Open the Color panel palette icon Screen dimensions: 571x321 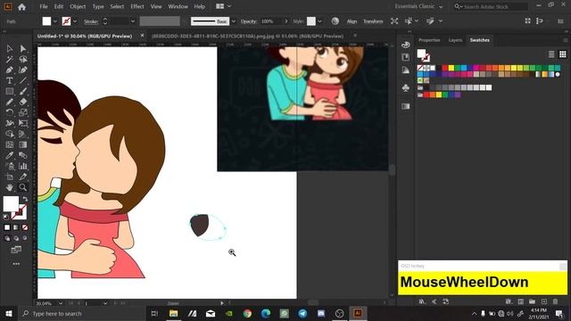tap(406, 45)
